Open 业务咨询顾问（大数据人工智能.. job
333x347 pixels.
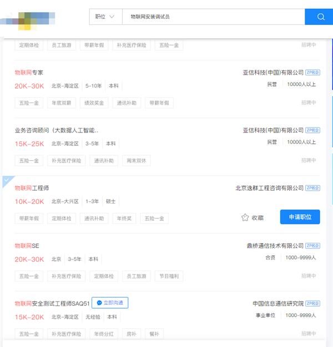pos(56,130)
